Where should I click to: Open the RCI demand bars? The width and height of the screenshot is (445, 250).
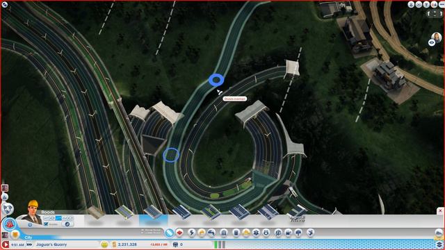click(220, 244)
